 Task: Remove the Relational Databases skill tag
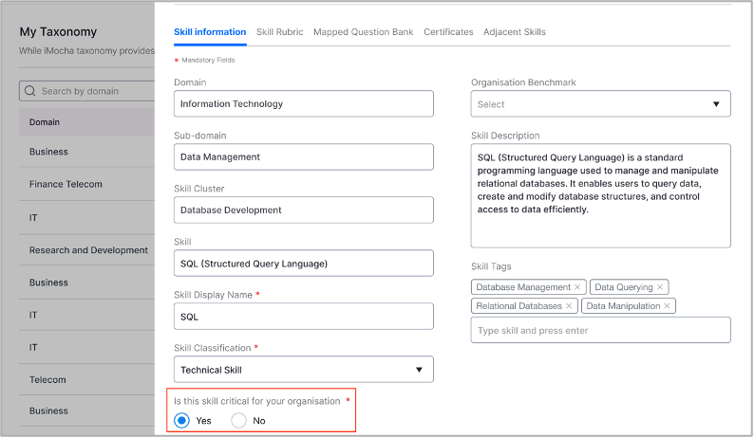click(x=569, y=306)
